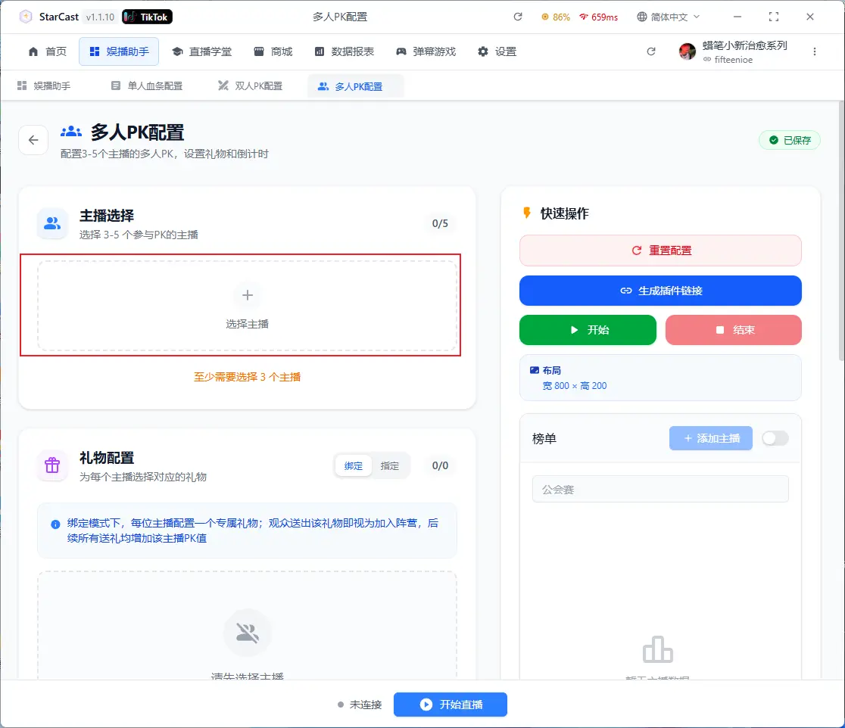Image resolution: width=845 pixels, height=728 pixels.
Task: Click the green 开始 play button
Action: coord(588,330)
